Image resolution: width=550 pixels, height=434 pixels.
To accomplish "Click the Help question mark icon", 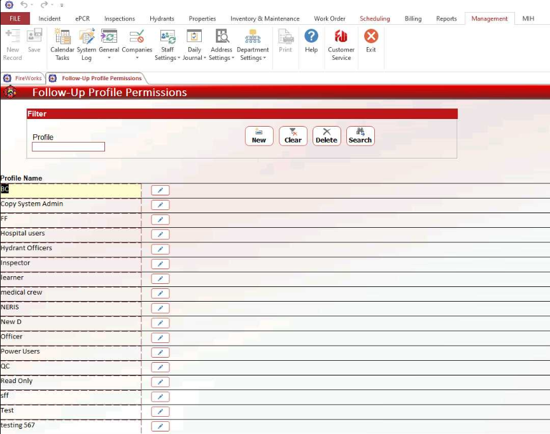I will (311, 41).
